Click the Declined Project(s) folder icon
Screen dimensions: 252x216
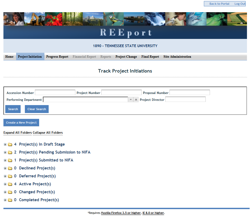10,168
